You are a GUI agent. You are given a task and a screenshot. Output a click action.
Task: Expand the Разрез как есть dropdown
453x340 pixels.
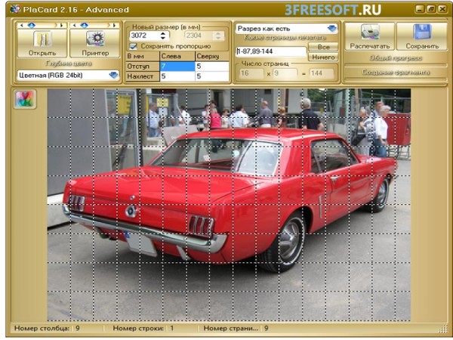[332, 29]
